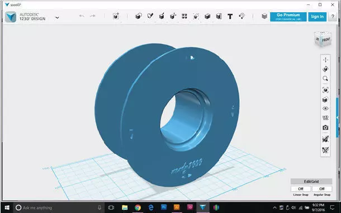
Task: Toggle grid visibility in navigation bar
Action: [325, 118]
